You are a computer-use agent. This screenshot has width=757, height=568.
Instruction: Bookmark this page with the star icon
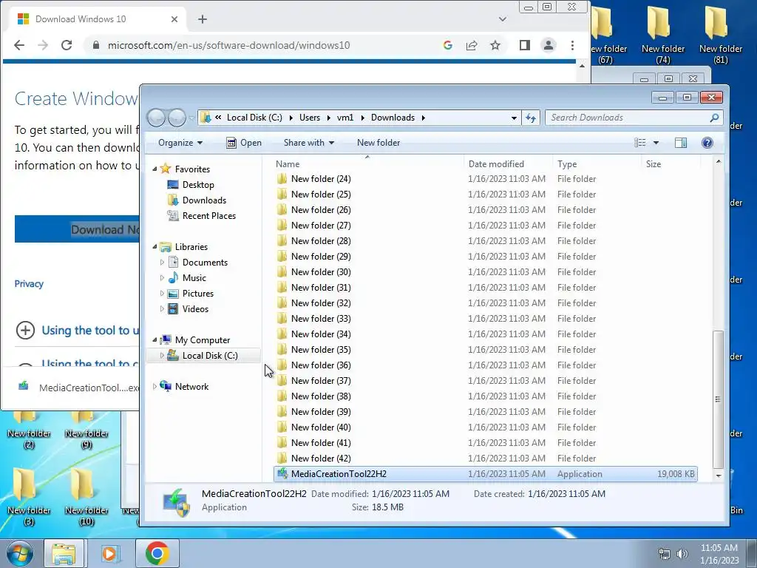click(x=495, y=45)
